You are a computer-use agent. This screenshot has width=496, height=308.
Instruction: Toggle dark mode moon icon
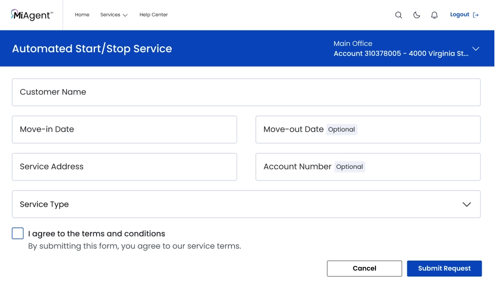pyautogui.click(x=417, y=15)
